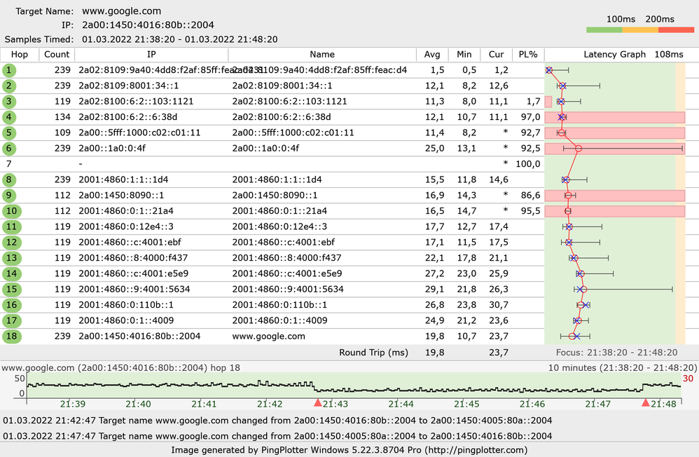Screen dimensions: 699x457
Task: Select the hop 1 numbered circle icon
Action: pos(8,70)
